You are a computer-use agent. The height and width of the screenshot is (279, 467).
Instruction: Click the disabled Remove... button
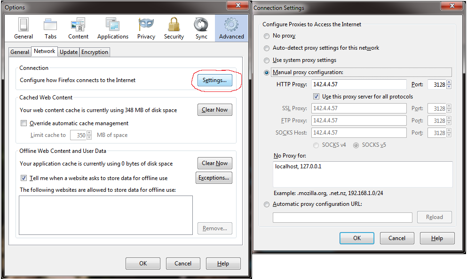coord(215,228)
